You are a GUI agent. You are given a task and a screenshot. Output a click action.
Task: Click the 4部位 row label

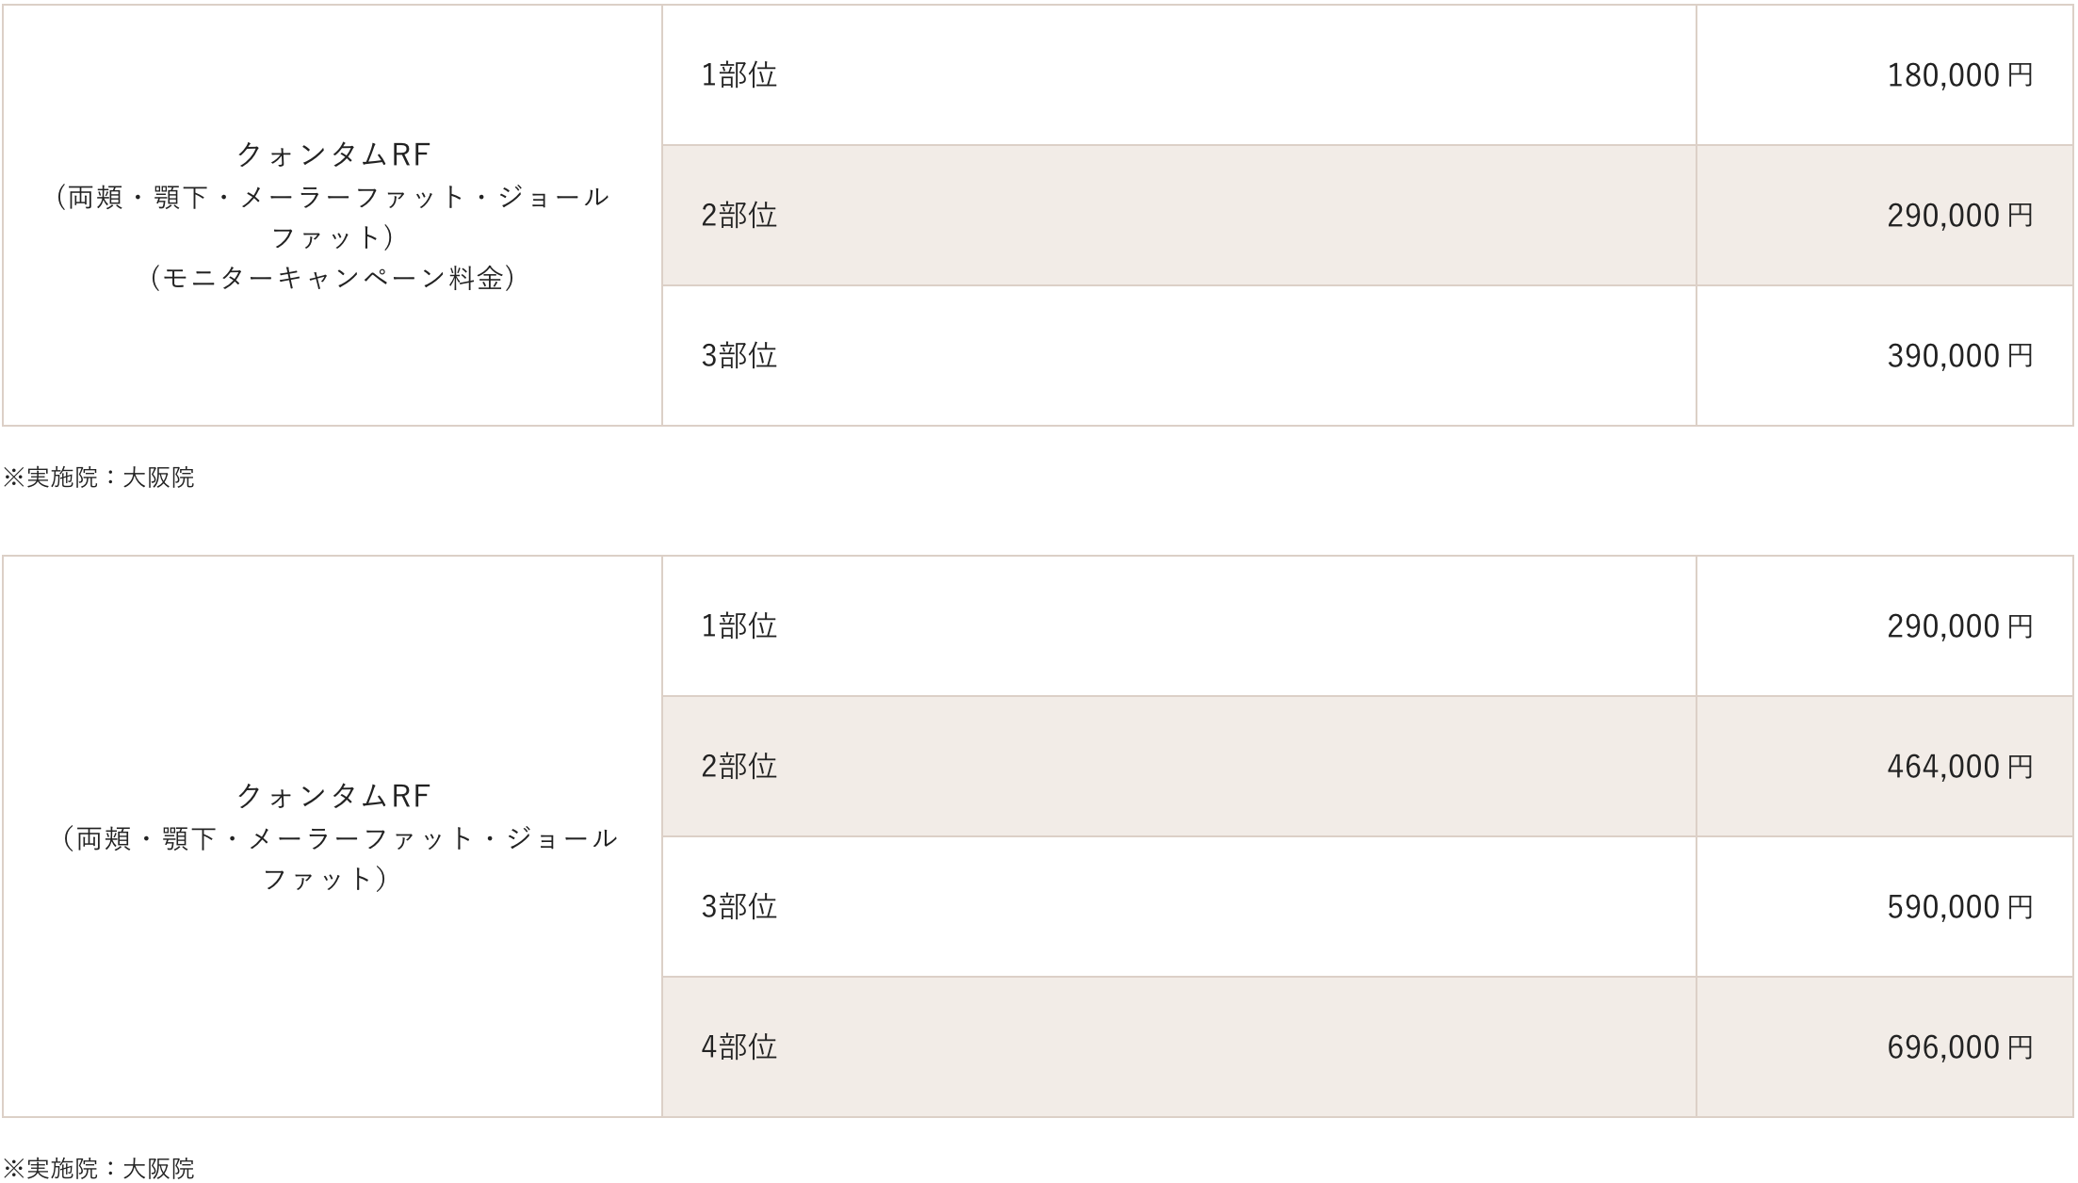tap(739, 1047)
